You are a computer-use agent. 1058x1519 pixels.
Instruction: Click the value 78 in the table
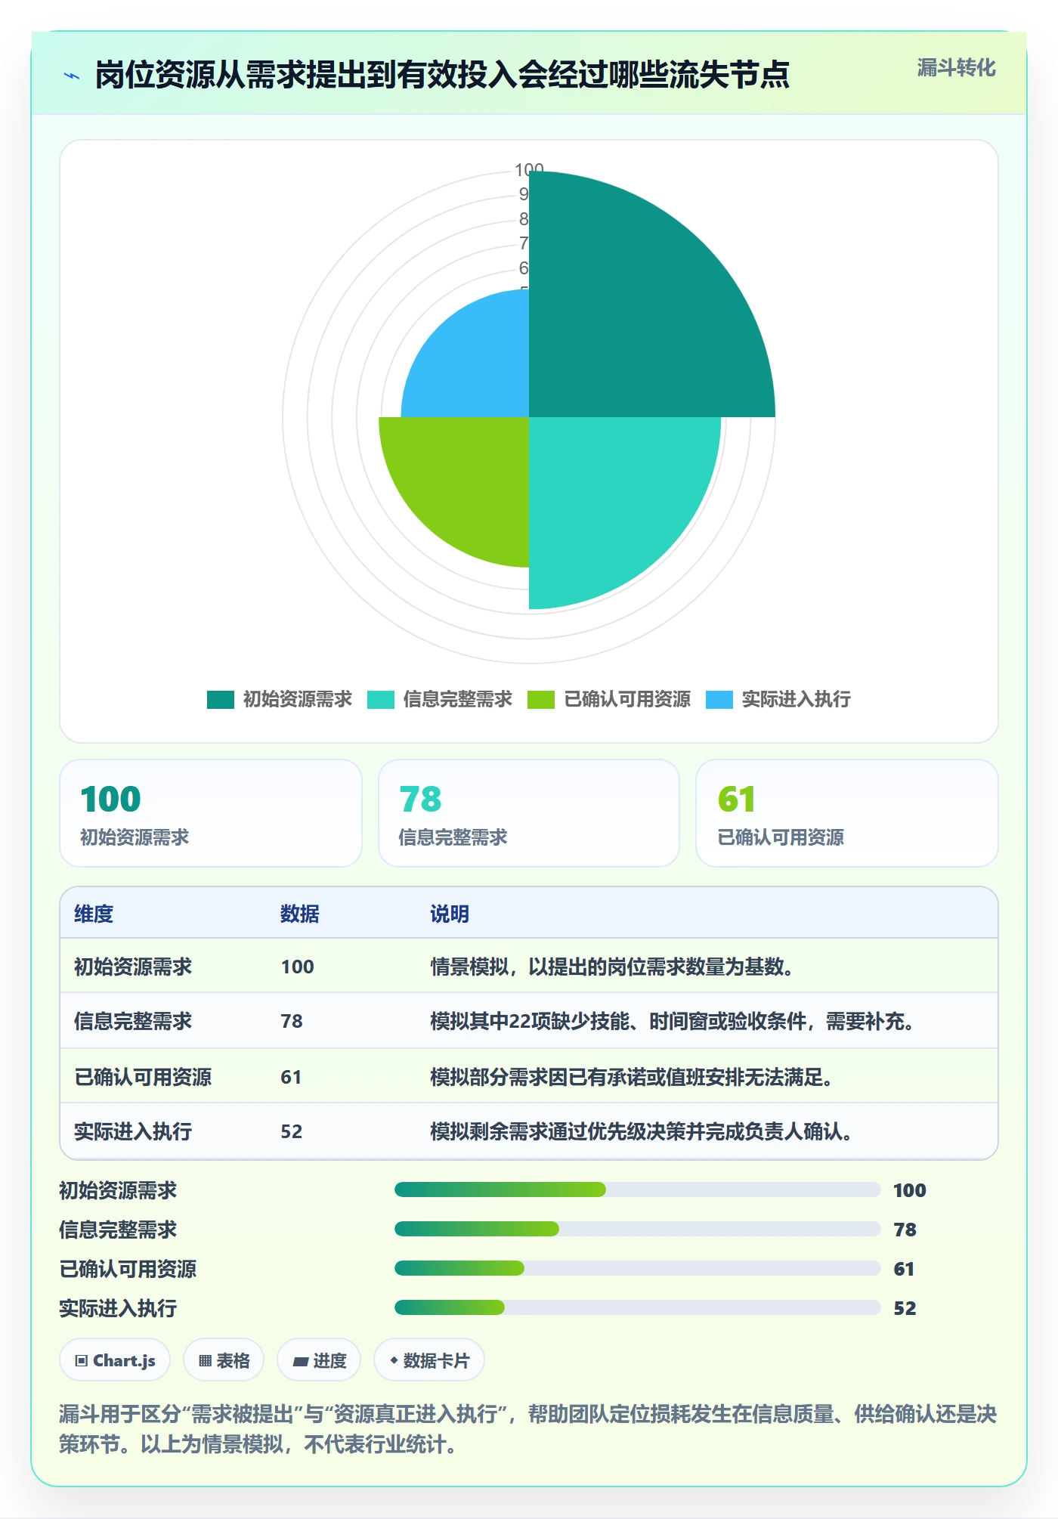(292, 1021)
